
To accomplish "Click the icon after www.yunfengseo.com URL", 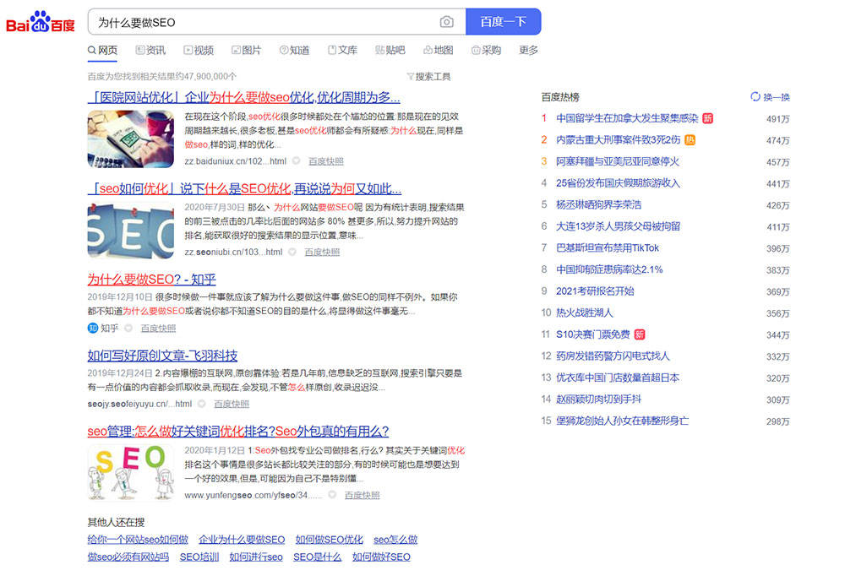I will click(332, 495).
